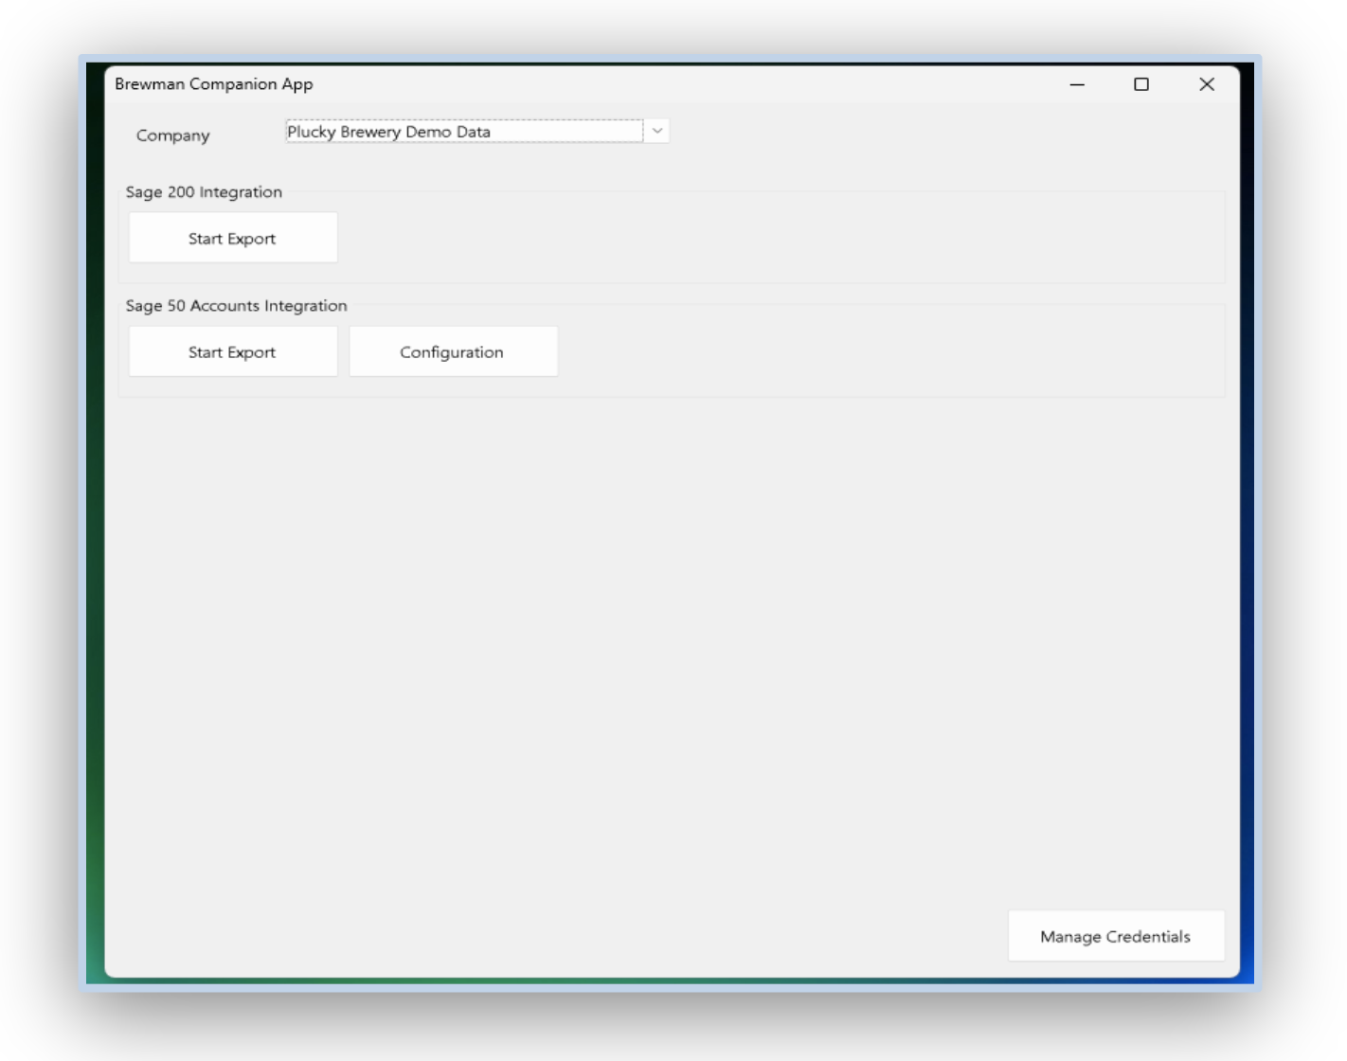1347x1061 pixels.
Task: Open Sage 50 Configuration
Action: click(453, 351)
